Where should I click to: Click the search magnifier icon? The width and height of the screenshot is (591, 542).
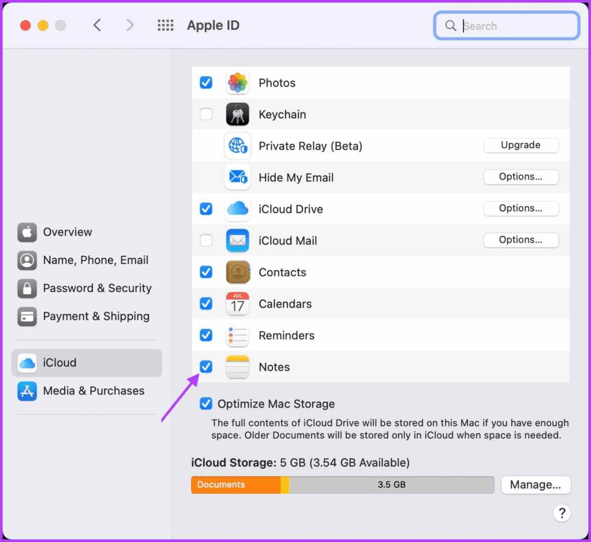click(x=450, y=25)
